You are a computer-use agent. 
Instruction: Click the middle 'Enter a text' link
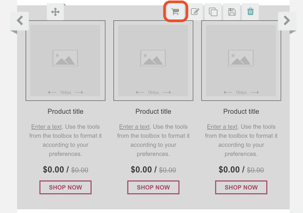point(134,127)
